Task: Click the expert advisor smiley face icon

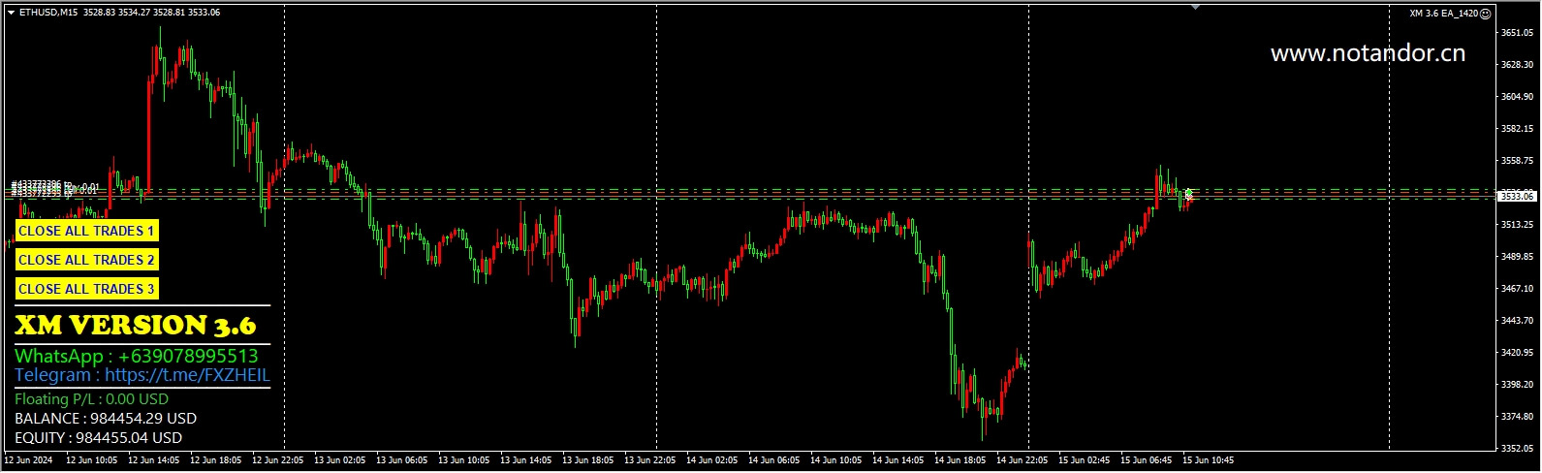Action: pyautogui.click(x=1486, y=13)
